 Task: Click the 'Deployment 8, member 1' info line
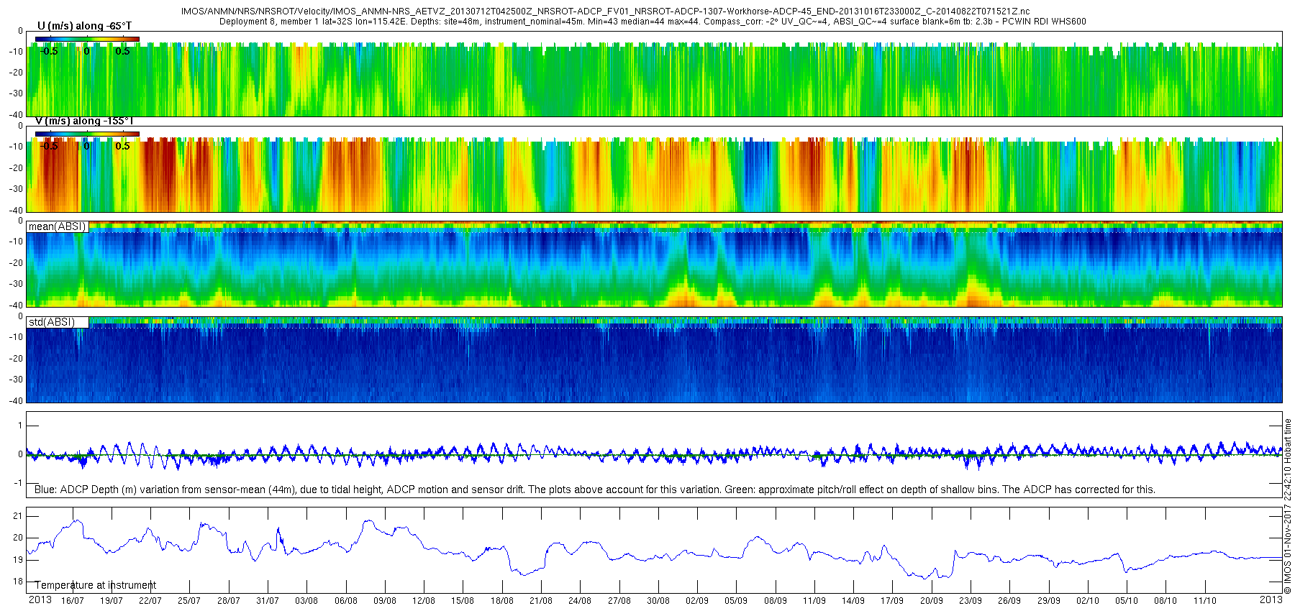[653, 22]
